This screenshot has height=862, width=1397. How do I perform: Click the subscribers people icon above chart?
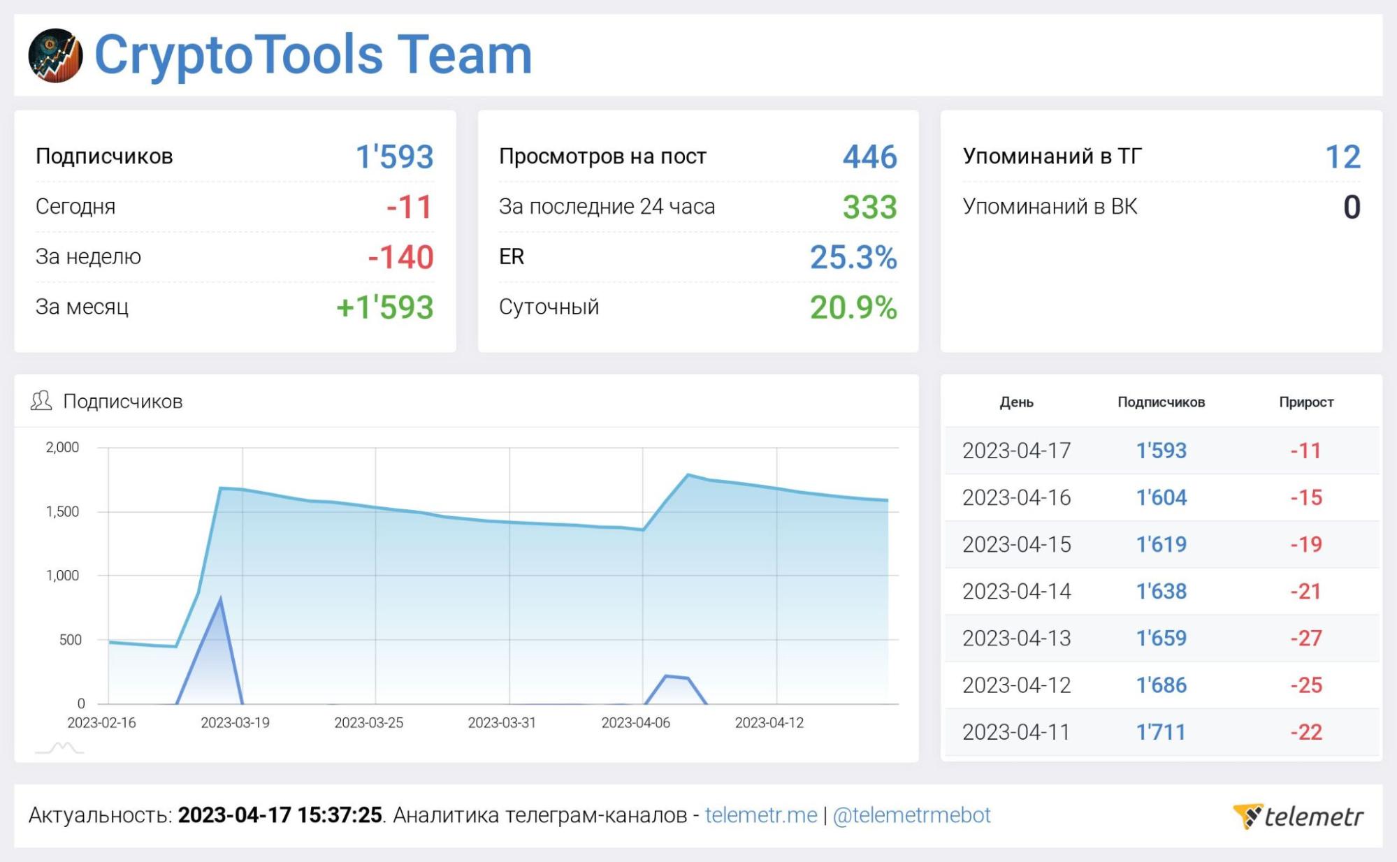[41, 401]
